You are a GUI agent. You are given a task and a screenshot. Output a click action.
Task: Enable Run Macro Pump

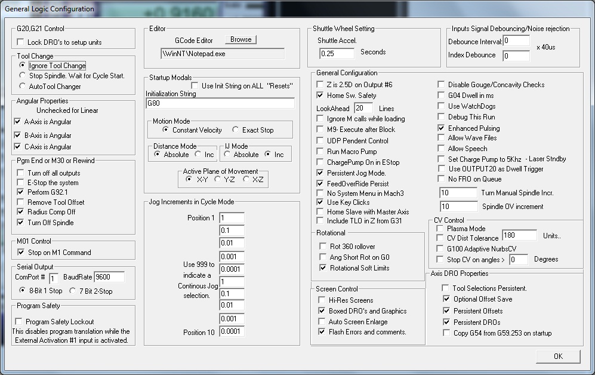coord(320,152)
